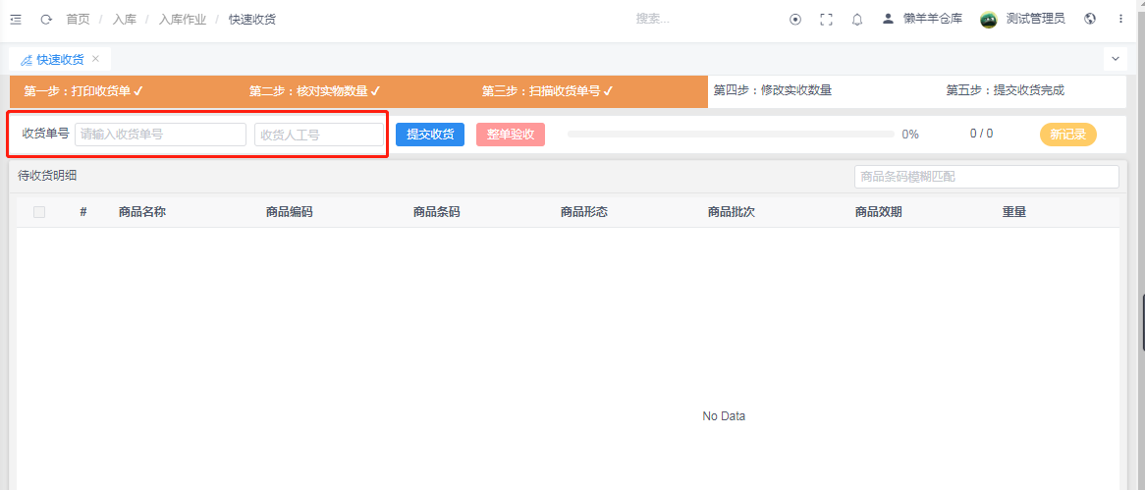
Task: Click the 商品编码 column header
Action: pos(290,212)
